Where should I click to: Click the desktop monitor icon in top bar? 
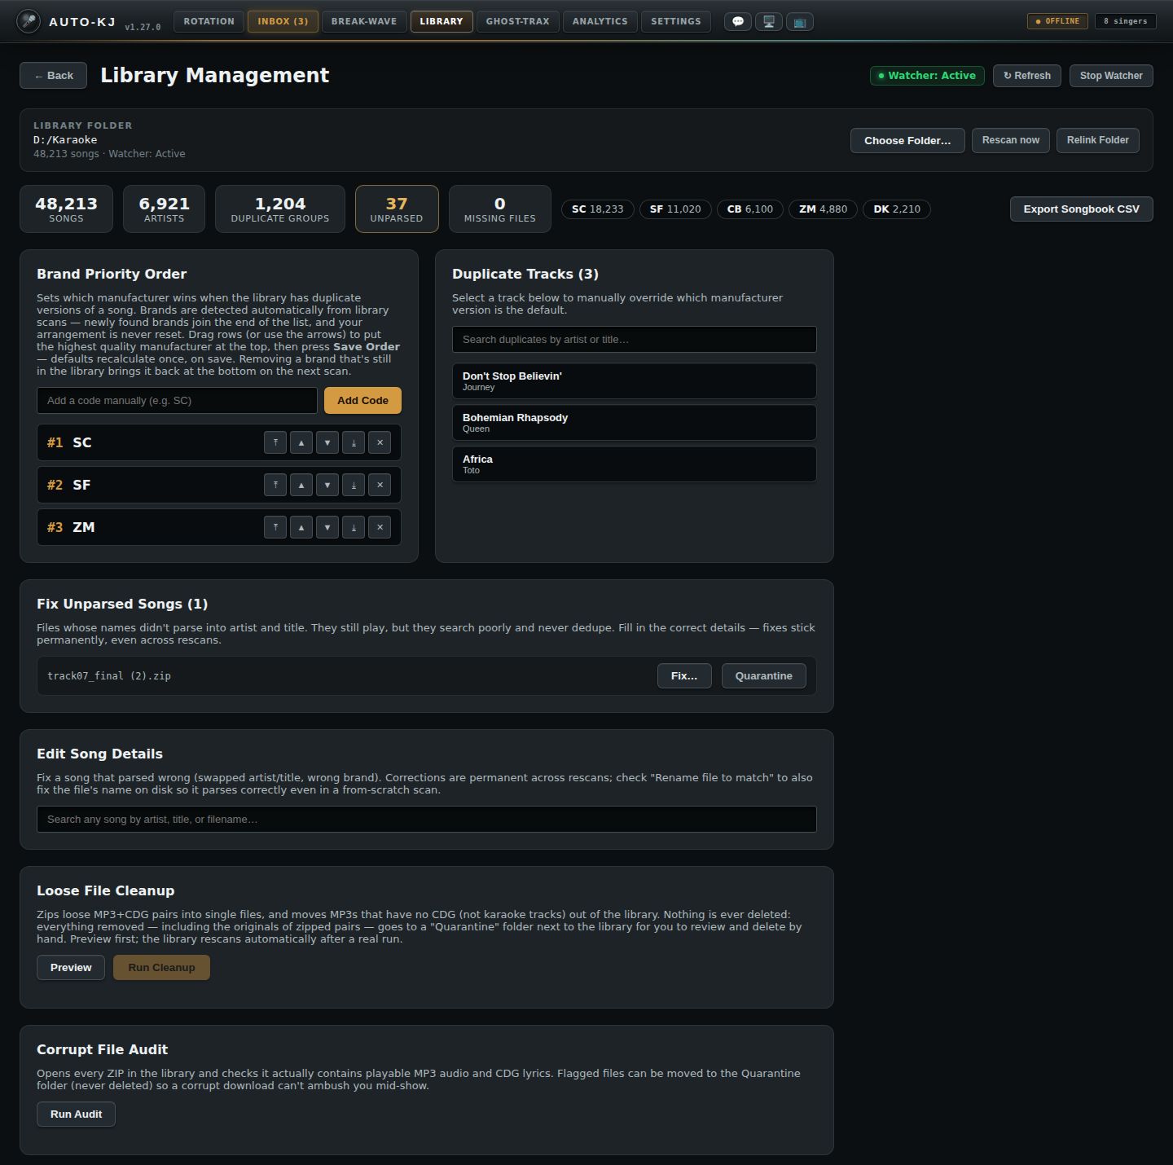(769, 22)
